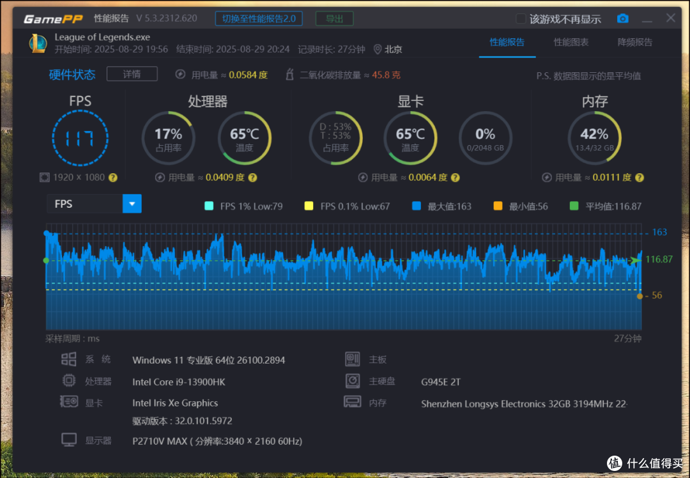Click the memory power usage icon
This screenshot has width=690, height=478.
[x=546, y=178]
